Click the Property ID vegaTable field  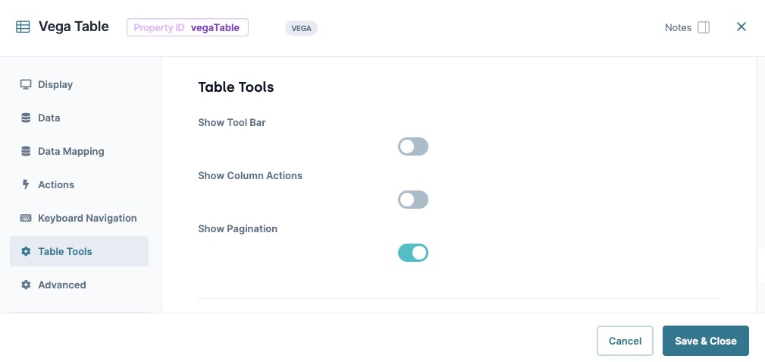tap(187, 27)
